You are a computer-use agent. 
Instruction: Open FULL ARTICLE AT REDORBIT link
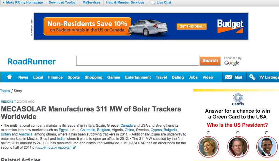[53, 148]
